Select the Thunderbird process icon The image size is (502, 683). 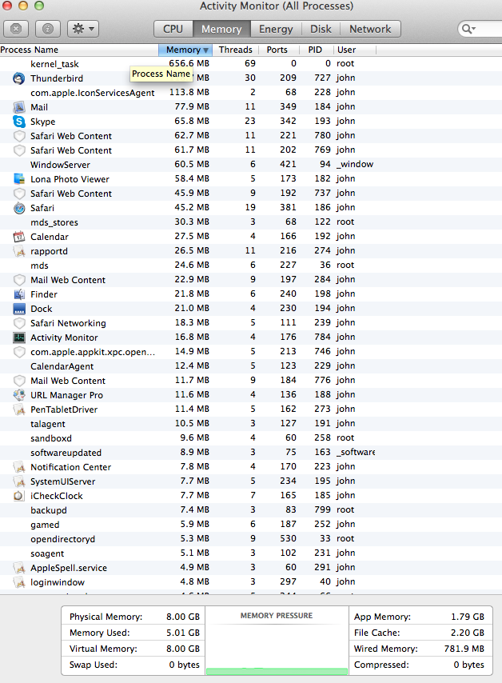click(x=18, y=78)
